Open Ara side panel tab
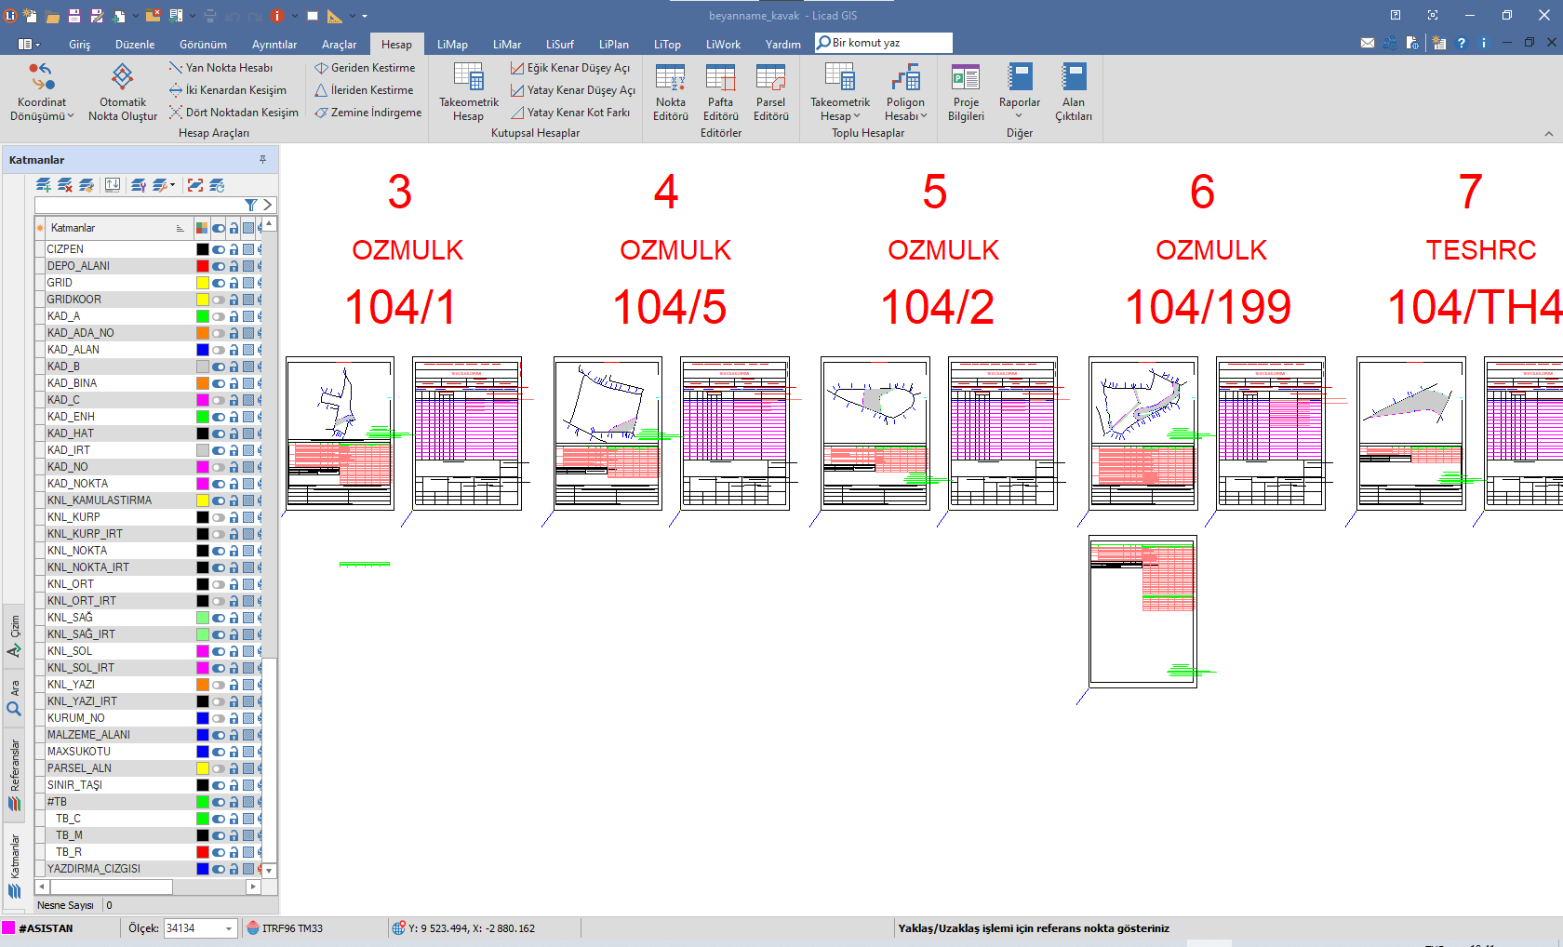This screenshot has height=947, width=1563. tap(14, 698)
